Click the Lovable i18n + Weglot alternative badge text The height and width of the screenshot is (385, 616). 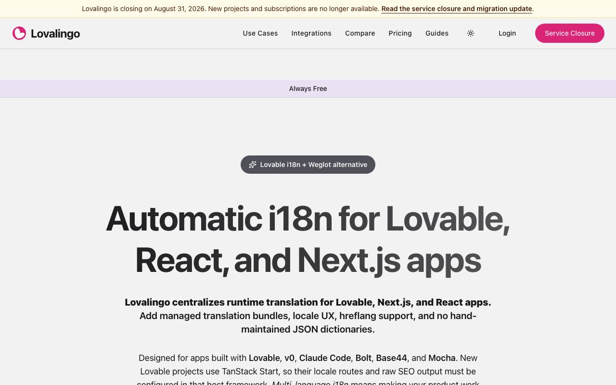point(314,165)
